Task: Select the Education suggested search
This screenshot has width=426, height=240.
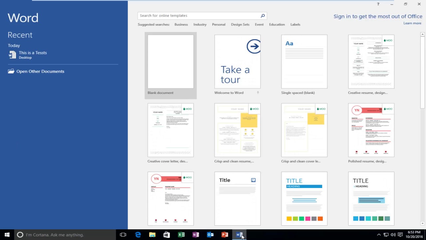Action: 277,24
